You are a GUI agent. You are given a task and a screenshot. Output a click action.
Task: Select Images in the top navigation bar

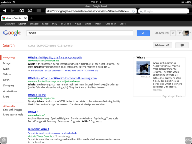(x=34, y=24)
